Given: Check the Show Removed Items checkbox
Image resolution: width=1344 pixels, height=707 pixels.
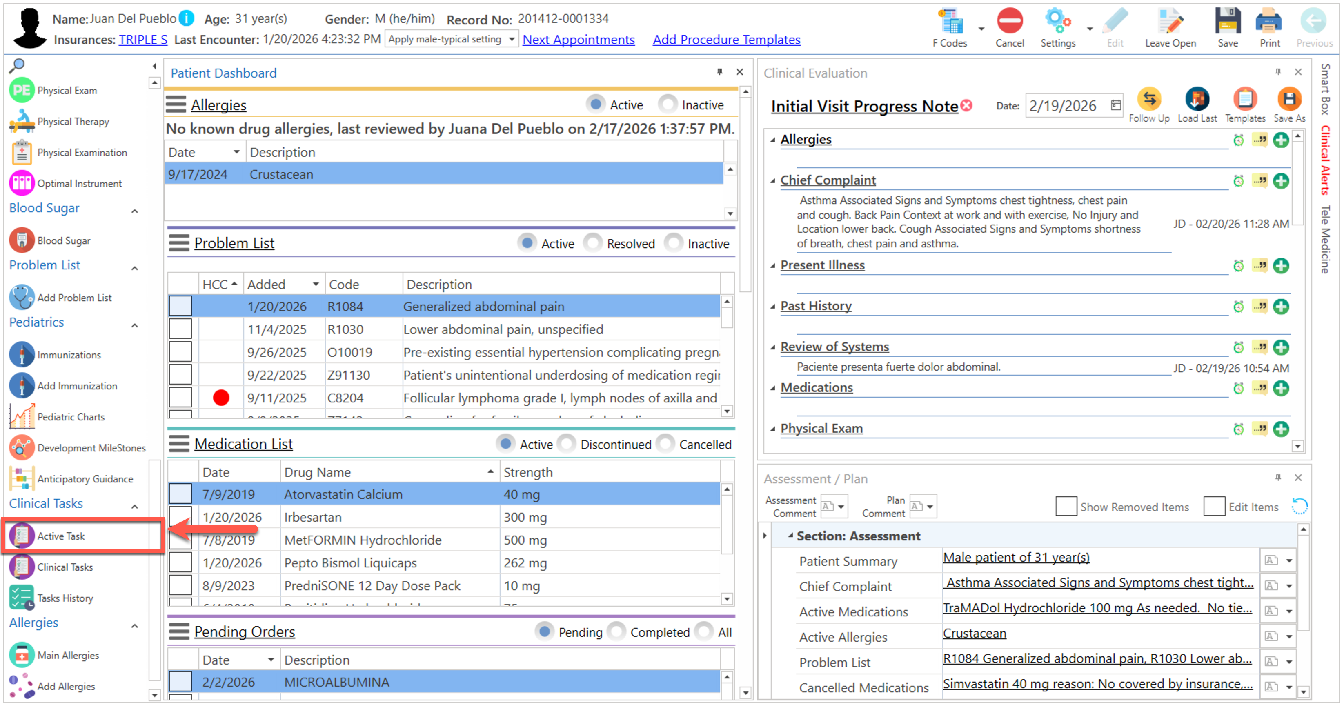Looking at the screenshot, I should tap(1066, 506).
